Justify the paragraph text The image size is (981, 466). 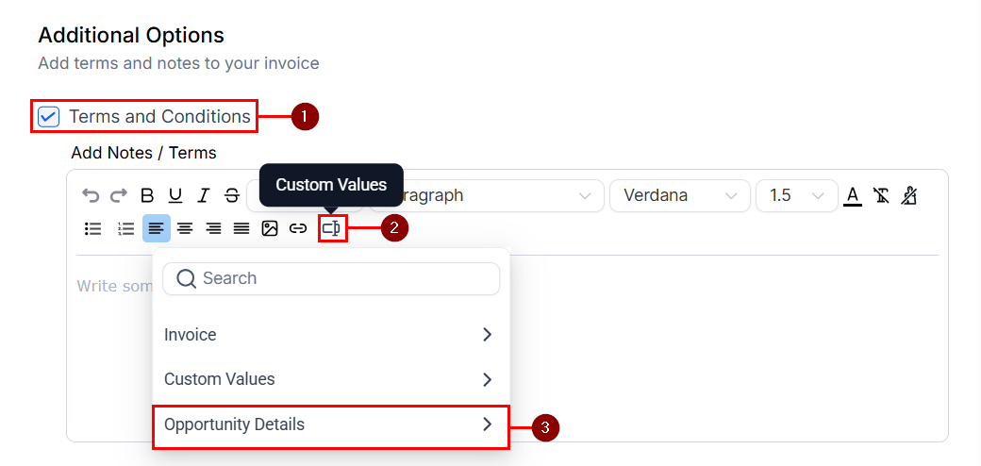pyautogui.click(x=241, y=228)
